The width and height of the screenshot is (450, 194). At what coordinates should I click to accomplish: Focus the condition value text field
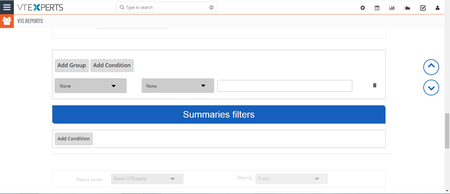pyautogui.click(x=285, y=86)
